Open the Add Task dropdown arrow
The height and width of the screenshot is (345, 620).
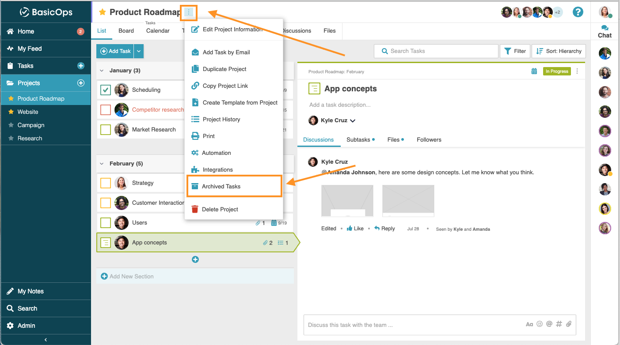pyautogui.click(x=139, y=51)
